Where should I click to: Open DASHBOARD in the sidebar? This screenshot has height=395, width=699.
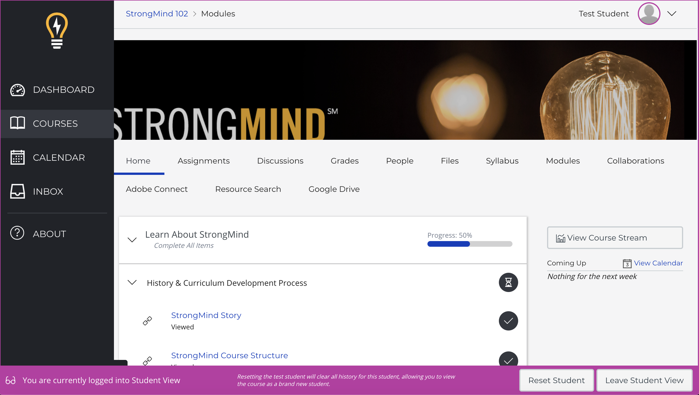pos(57,90)
